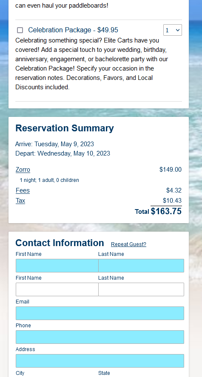Focus the white second Last Name field
The image size is (202, 377).
pyautogui.click(x=141, y=289)
